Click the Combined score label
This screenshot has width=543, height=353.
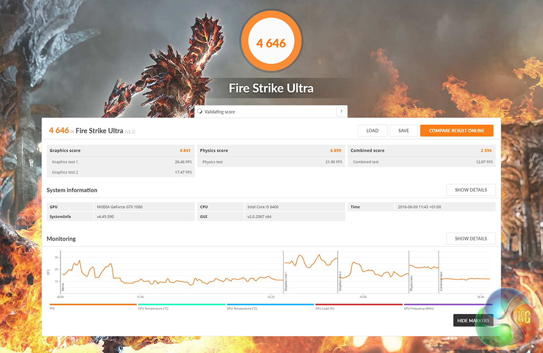pos(367,151)
